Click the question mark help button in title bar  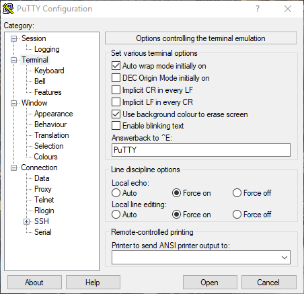[258, 9]
